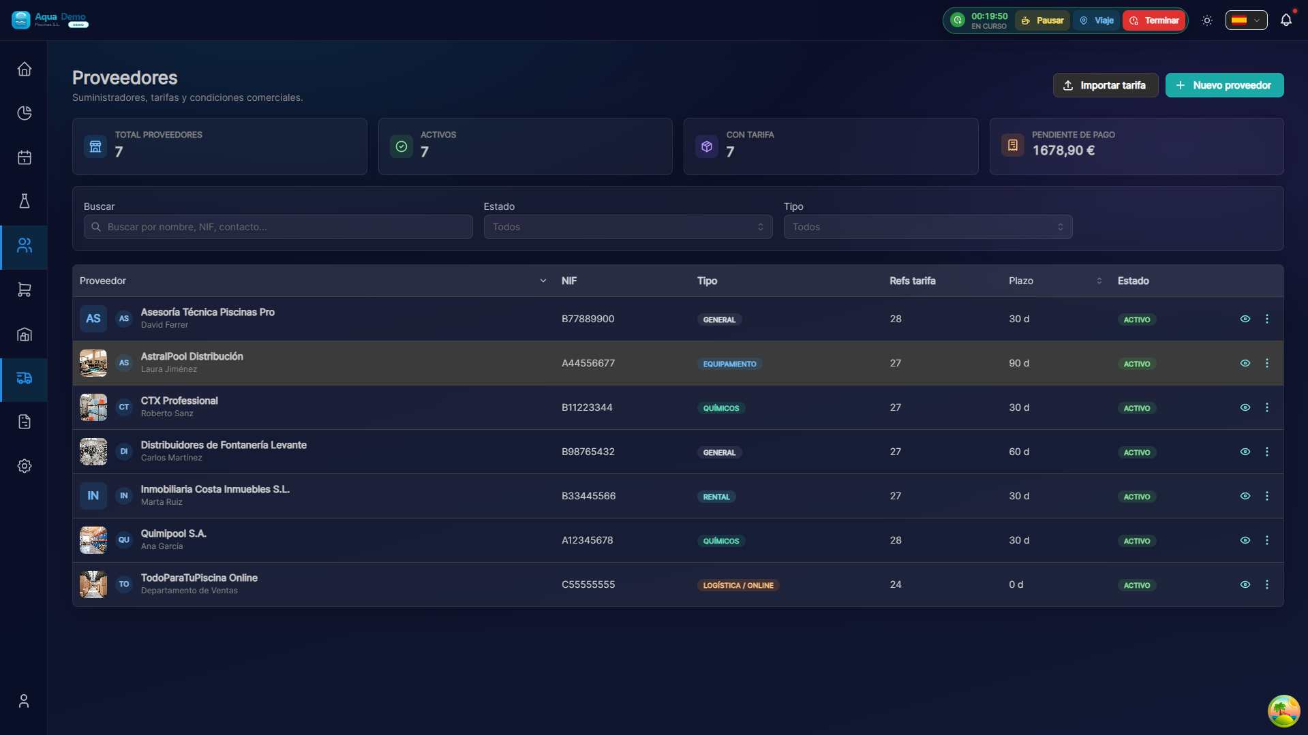View Asesoría Técnica Piscinas Pro with eye icon
The image size is (1308, 735).
tap(1245, 319)
